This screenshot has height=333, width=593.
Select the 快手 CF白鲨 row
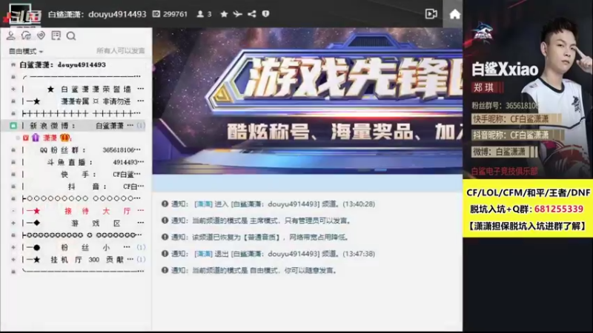tap(78, 175)
